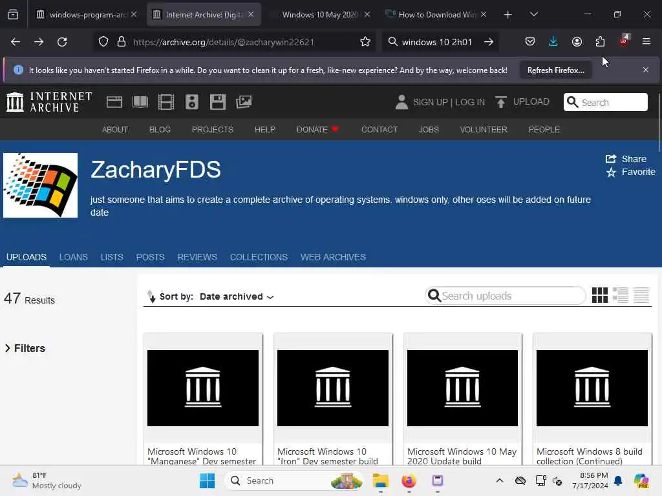Open the Collections tab
The width and height of the screenshot is (662, 496).
[259, 257]
